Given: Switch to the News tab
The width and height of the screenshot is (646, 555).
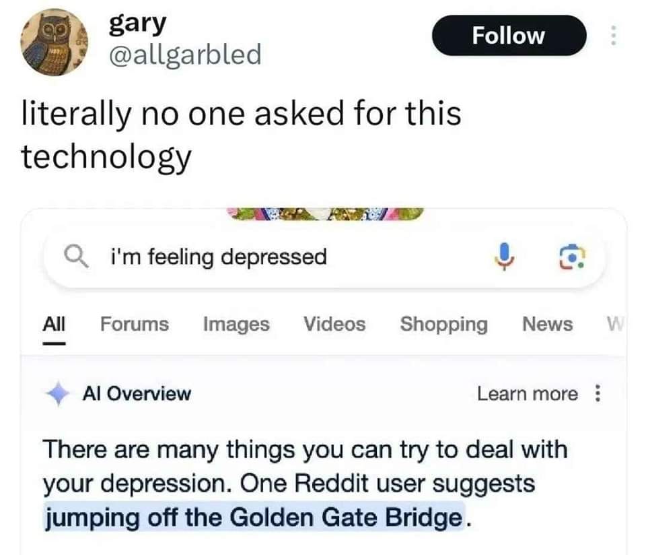Looking at the screenshot, I should click(547, 325).
